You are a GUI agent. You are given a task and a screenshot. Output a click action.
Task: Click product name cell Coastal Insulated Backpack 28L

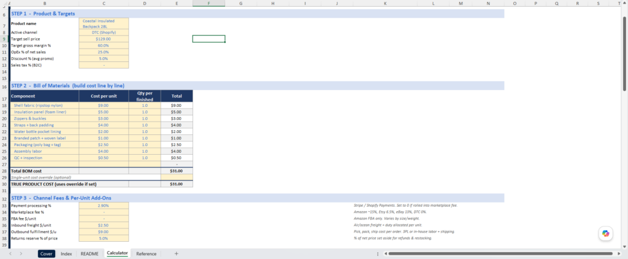tap(104, 23)
